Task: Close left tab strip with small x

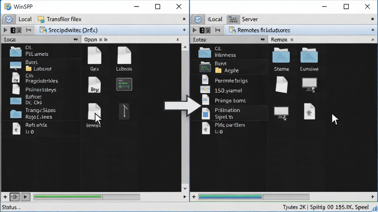Action: coord(184,19)
